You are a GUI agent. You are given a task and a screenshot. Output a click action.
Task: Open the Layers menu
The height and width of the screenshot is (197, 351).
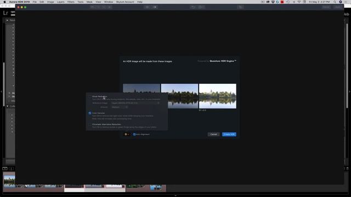click(x=60, y=2)
